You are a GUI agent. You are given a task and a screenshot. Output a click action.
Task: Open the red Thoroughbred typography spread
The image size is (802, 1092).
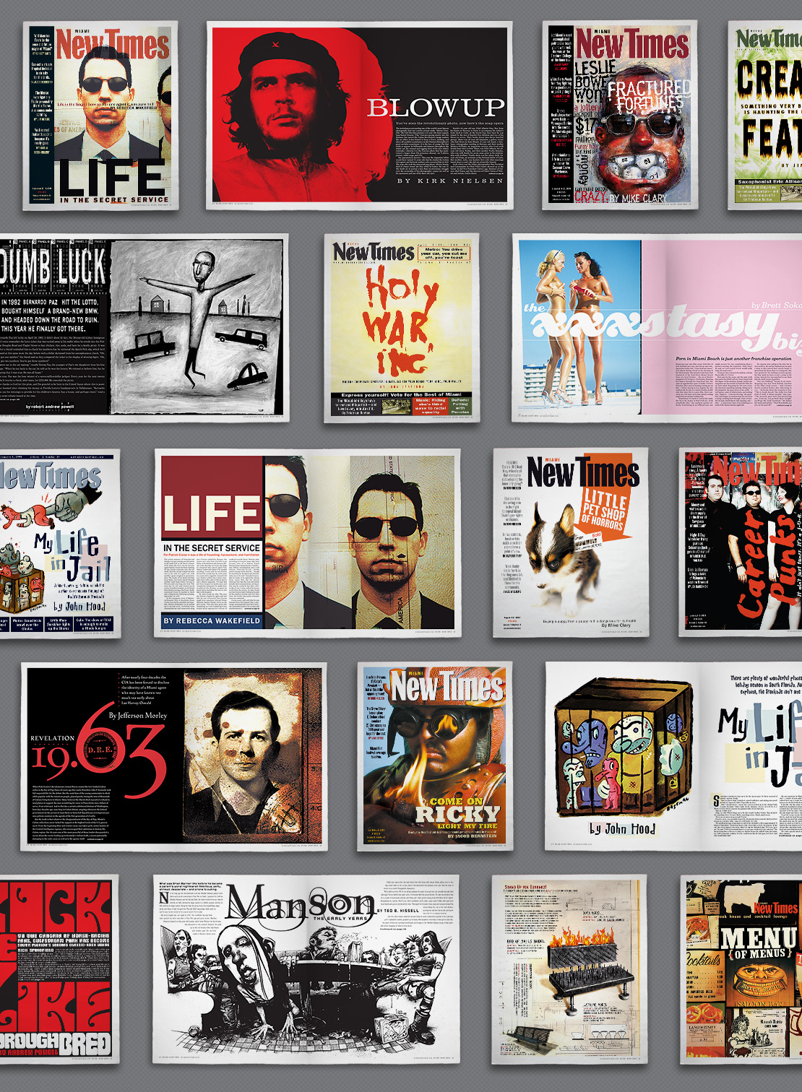56,969
